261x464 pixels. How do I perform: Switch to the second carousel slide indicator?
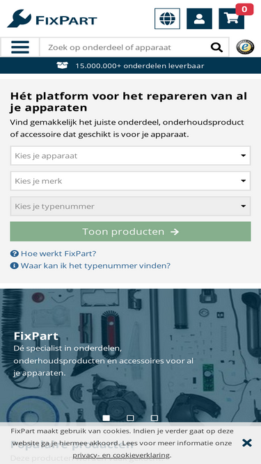pos(130,418)
